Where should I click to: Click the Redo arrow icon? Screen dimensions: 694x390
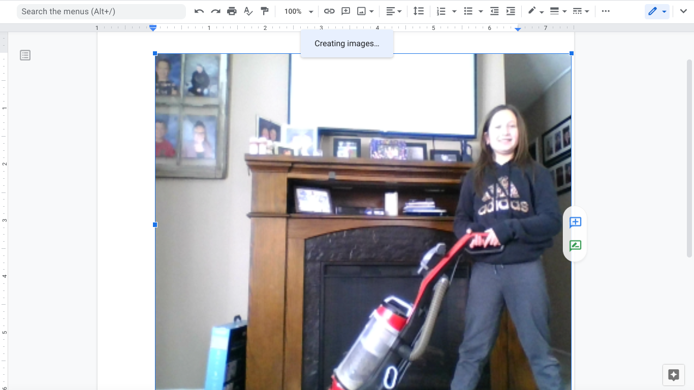tap(215, 11)
